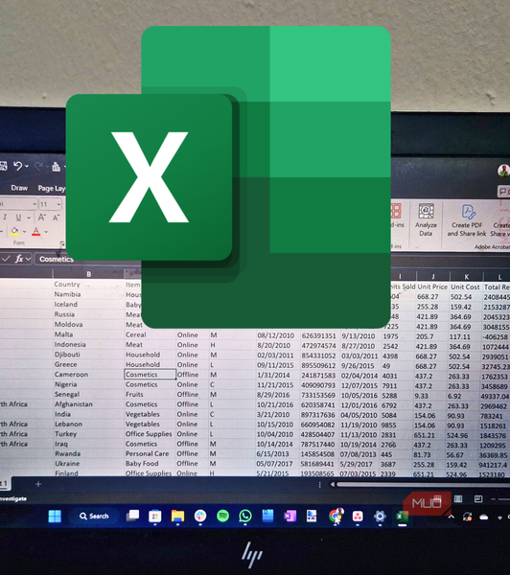This screenshot has height=575, width=510.
Task: Apply the red font color
Action: click(36, 231)
